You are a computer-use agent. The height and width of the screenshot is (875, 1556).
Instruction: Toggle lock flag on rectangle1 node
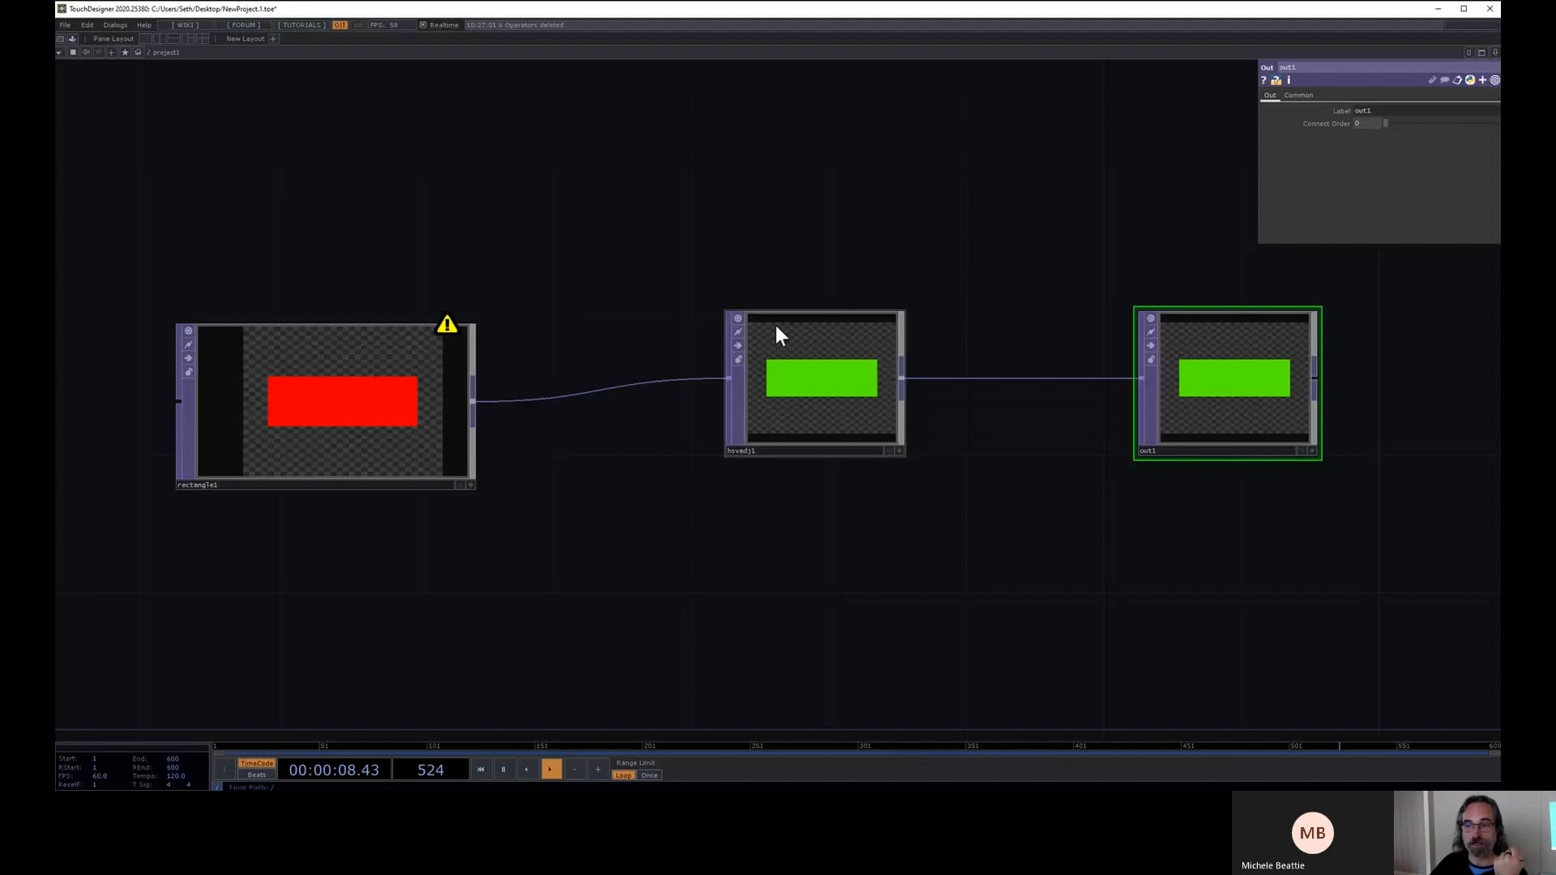point(188,372)
